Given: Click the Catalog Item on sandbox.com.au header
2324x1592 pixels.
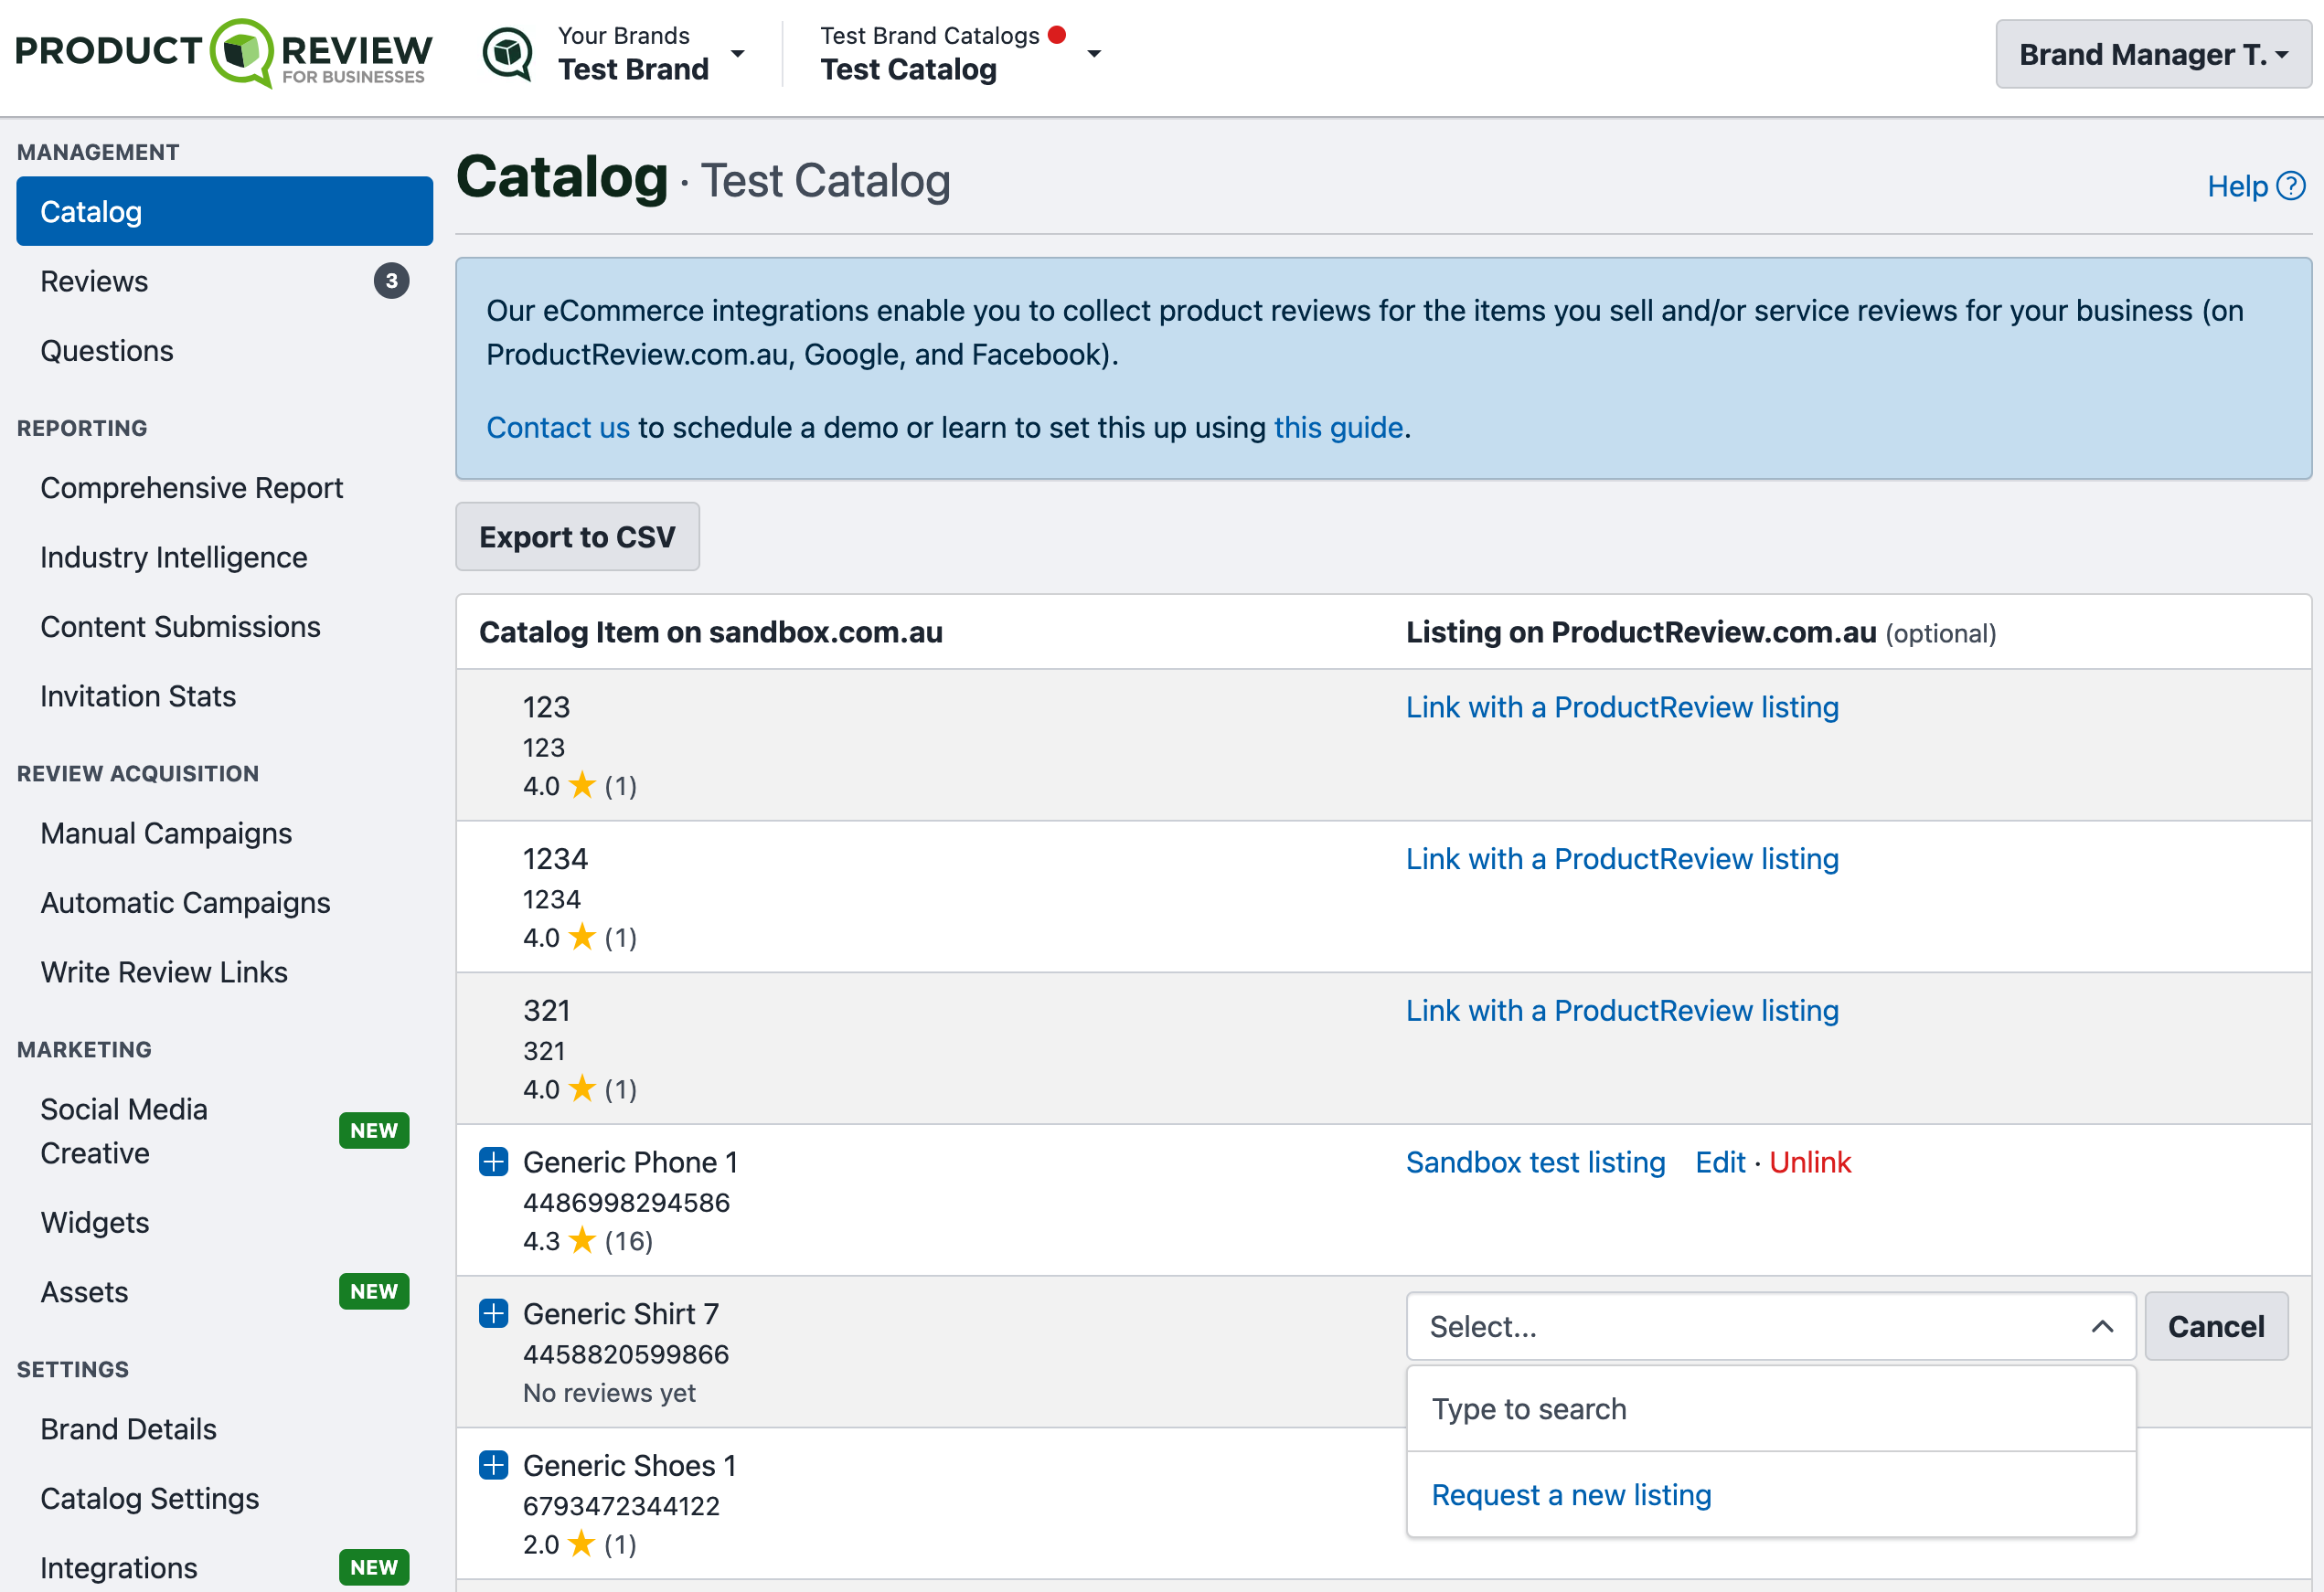Looking at the screenshot, I should tap(710, 632).
